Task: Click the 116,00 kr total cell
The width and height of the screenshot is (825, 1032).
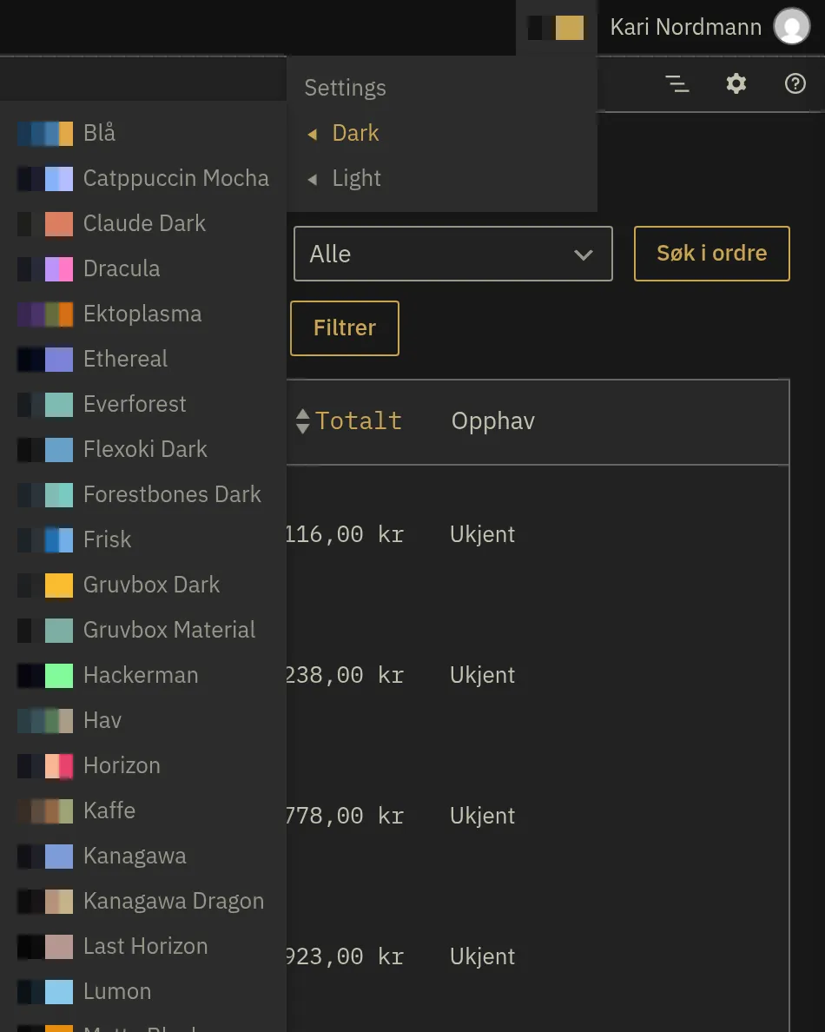Action: [345, 534]
